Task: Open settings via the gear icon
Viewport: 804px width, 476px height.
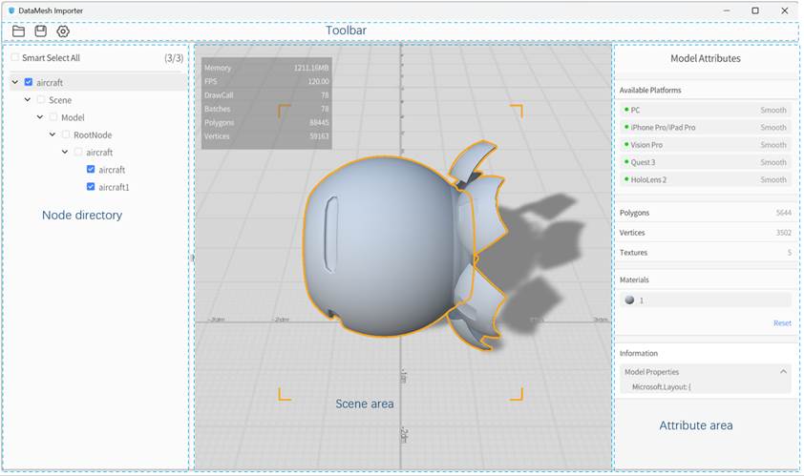Action: [x=63, y=31]
